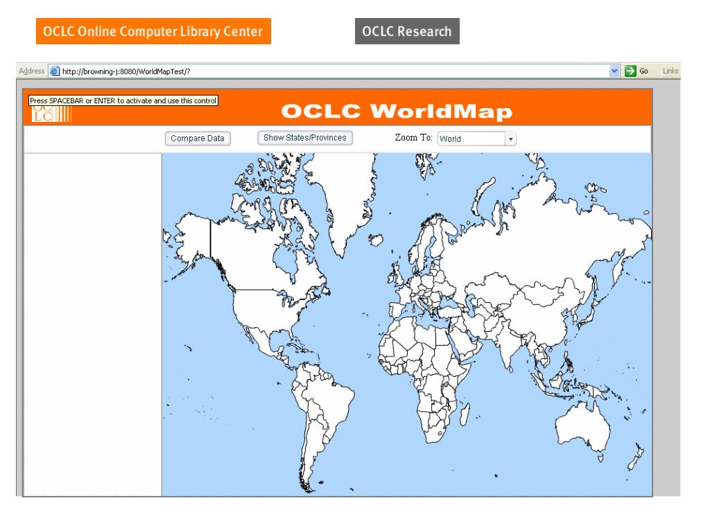Click the OCLC Research label
This screenshot has width=710, height=532.
point(407,31)
